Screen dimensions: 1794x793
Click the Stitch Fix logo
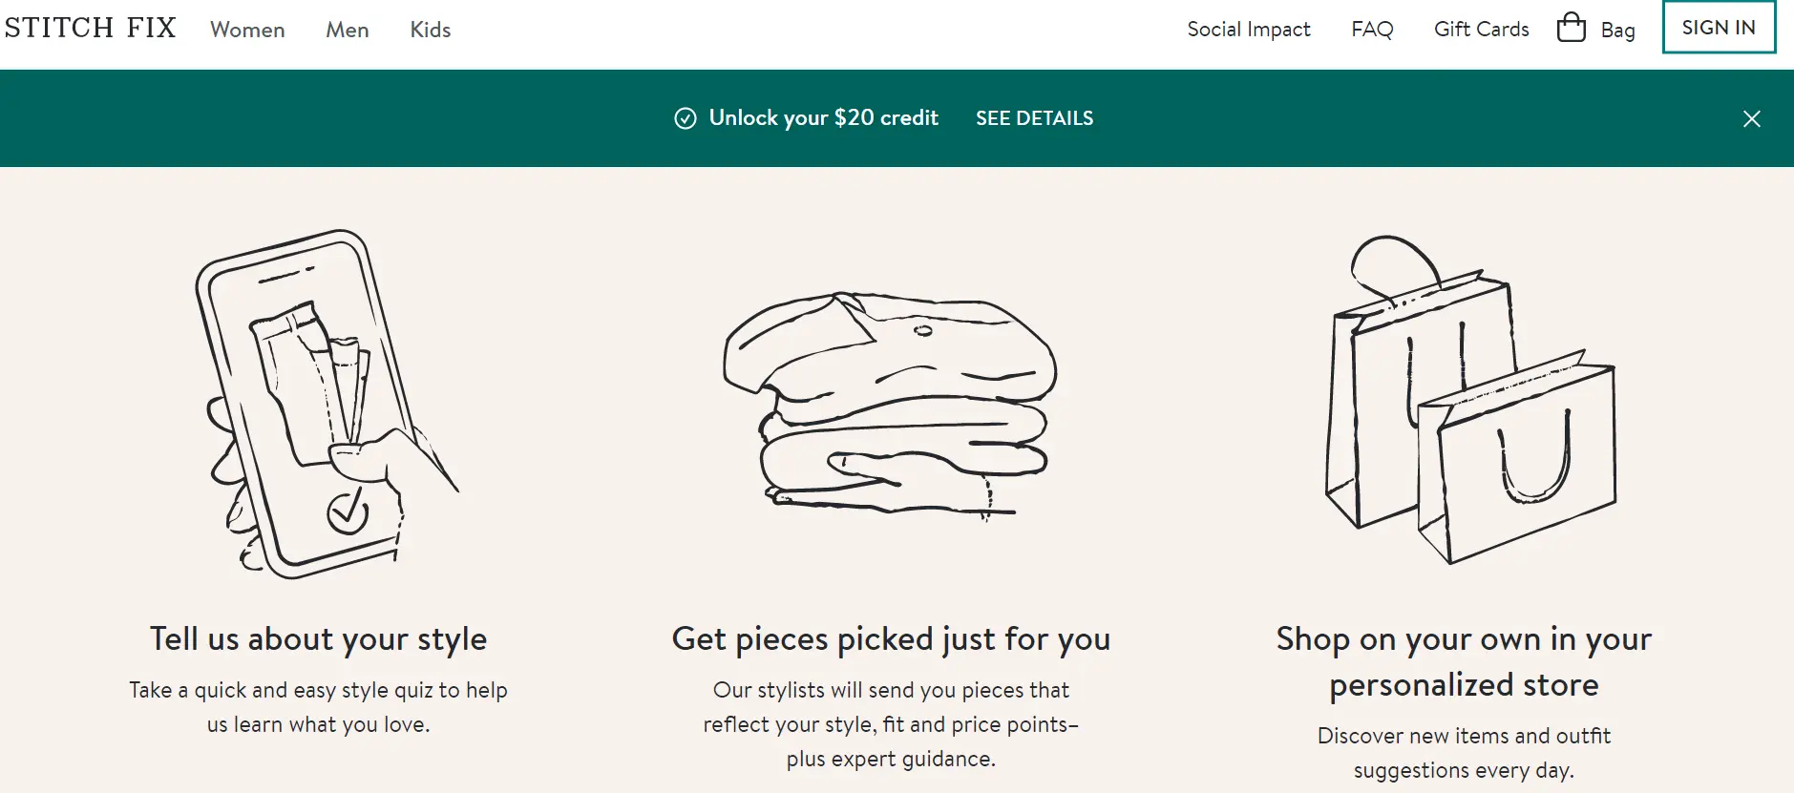pos(90,29)
